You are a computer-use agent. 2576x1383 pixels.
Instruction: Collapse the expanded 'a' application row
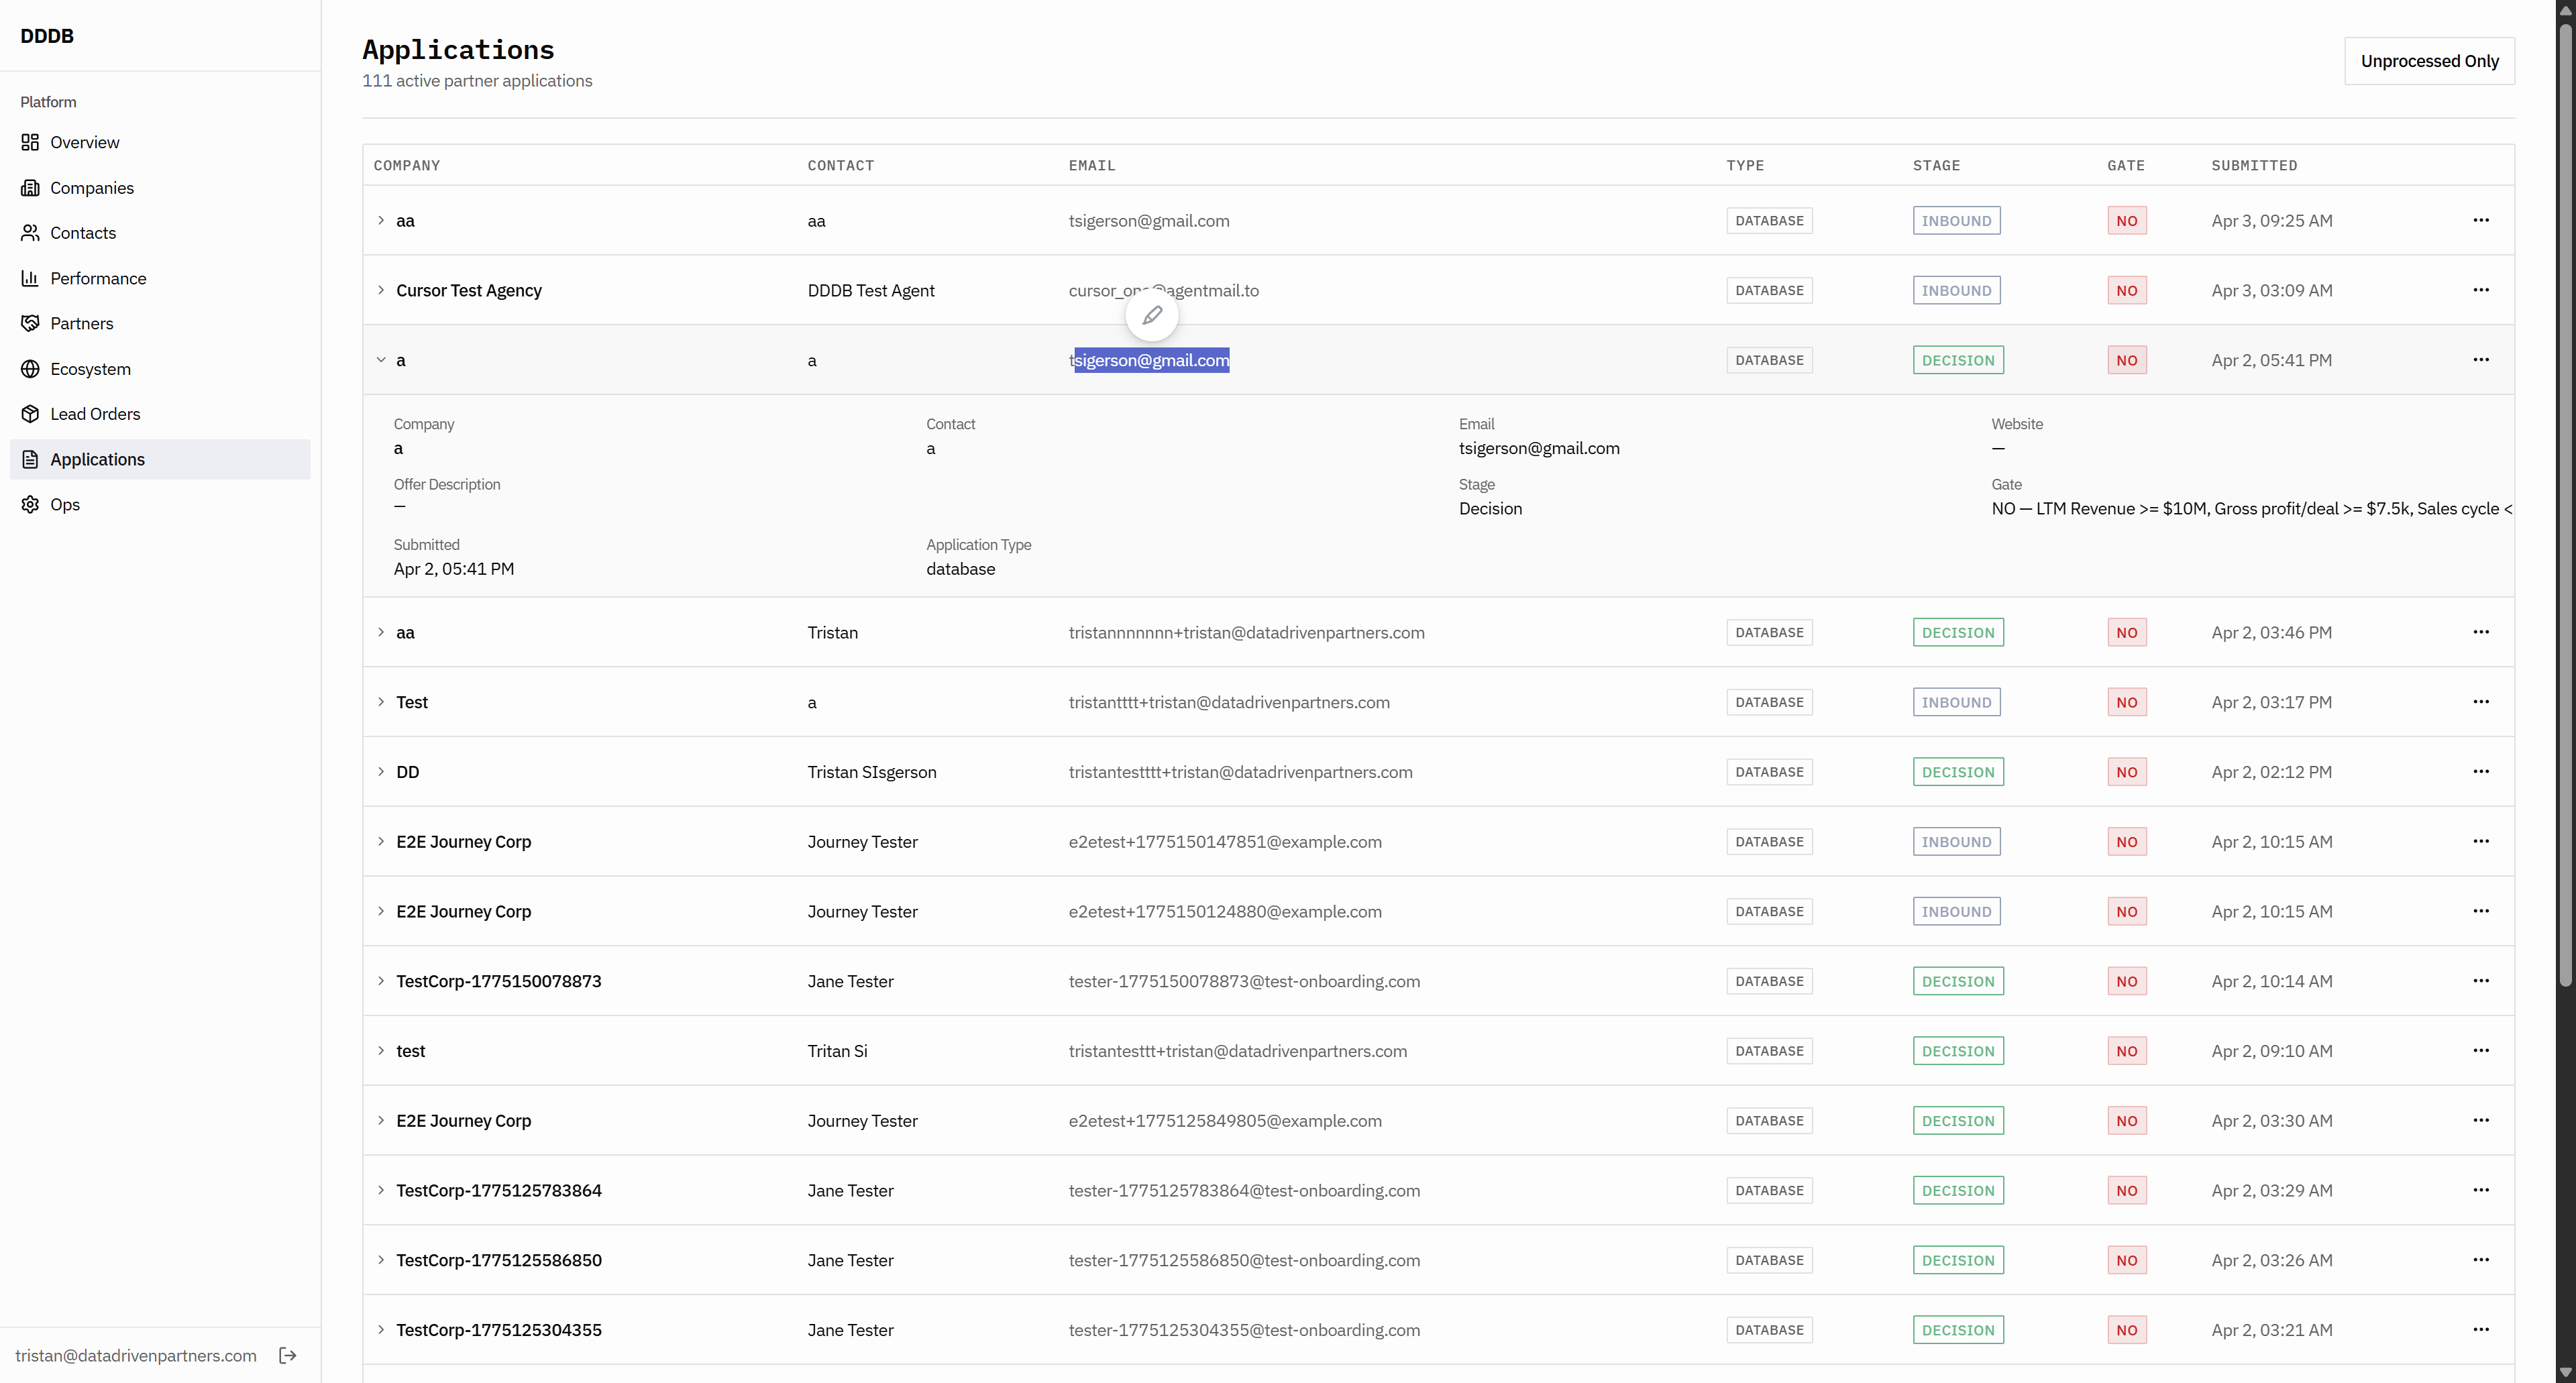381,360
